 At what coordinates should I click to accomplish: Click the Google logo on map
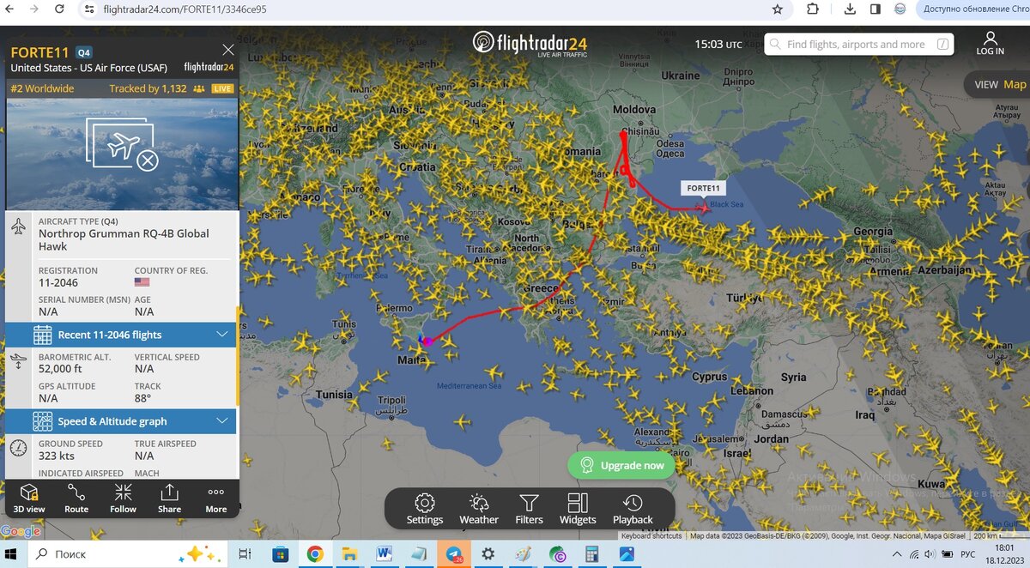pos(21,532)
